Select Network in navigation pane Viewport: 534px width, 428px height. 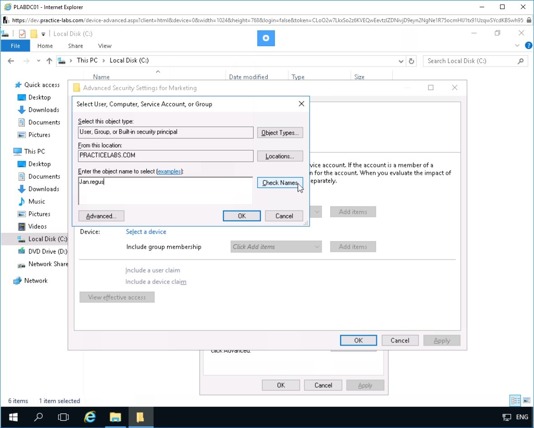[36, 280]
